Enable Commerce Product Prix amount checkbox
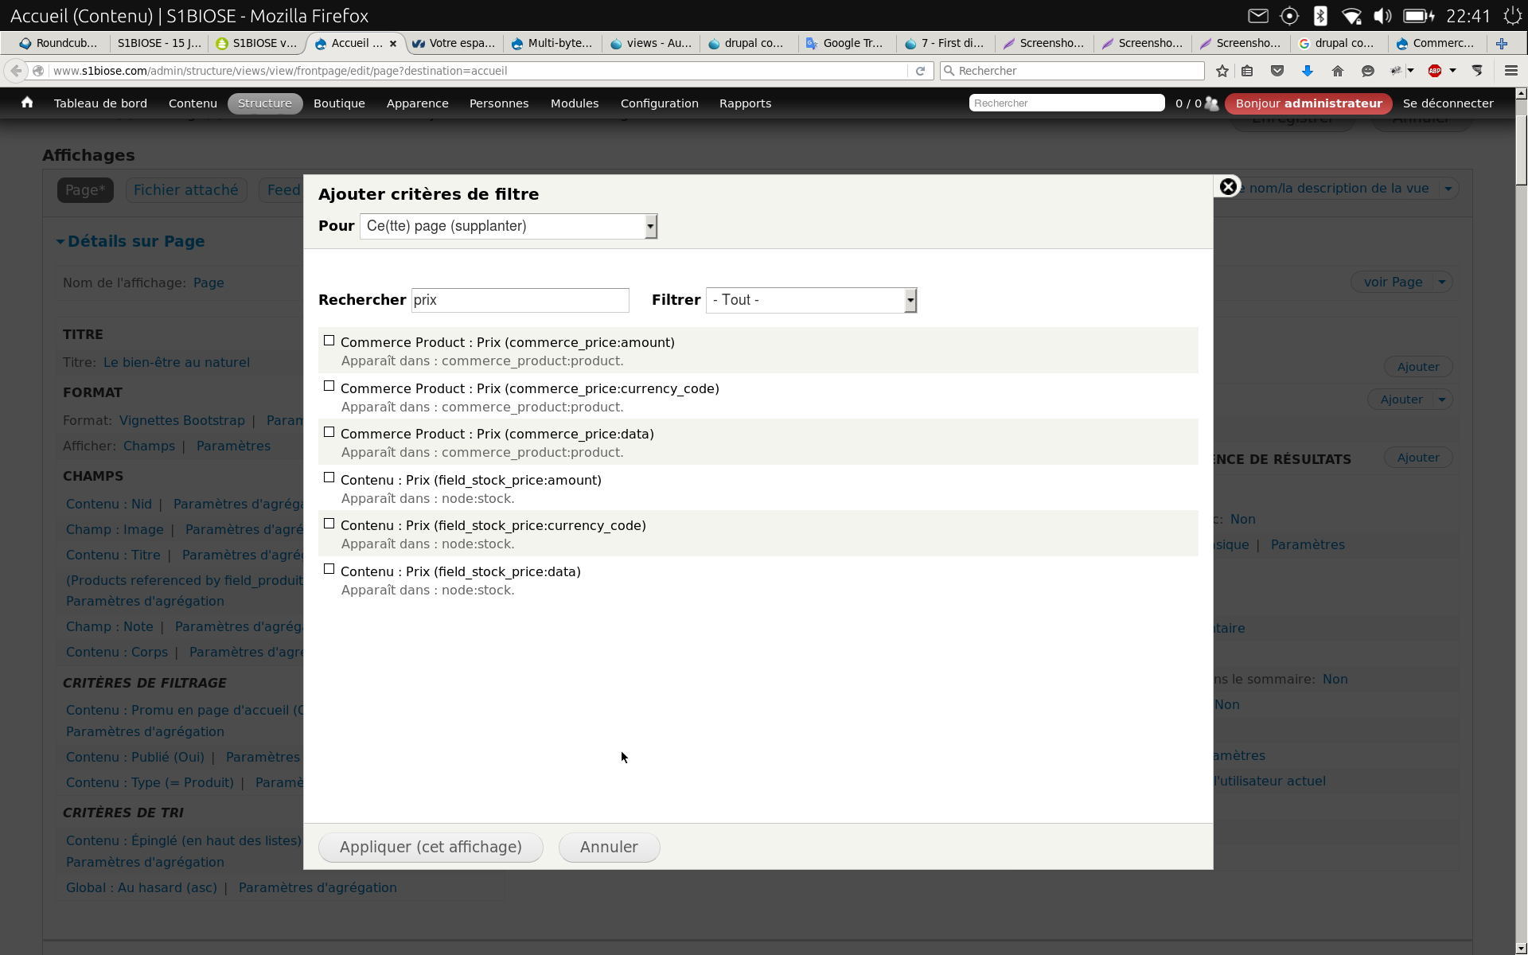The height and width of the screenshot is (955, 1528). tap(329, 340)
